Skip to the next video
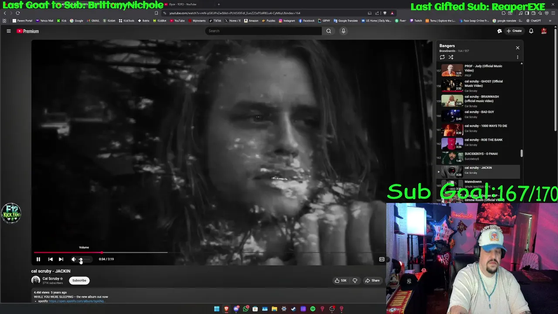The height and width of the screenshot is (314, 558). point(61,259)
